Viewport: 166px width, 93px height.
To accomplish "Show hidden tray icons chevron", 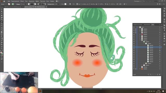I will pyautogui.click(x=147, y=91).
